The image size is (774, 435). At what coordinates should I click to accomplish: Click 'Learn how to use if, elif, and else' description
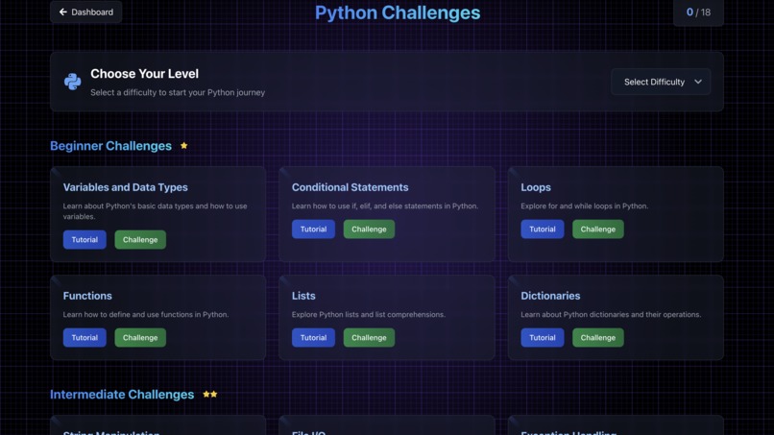pos(384,205)
